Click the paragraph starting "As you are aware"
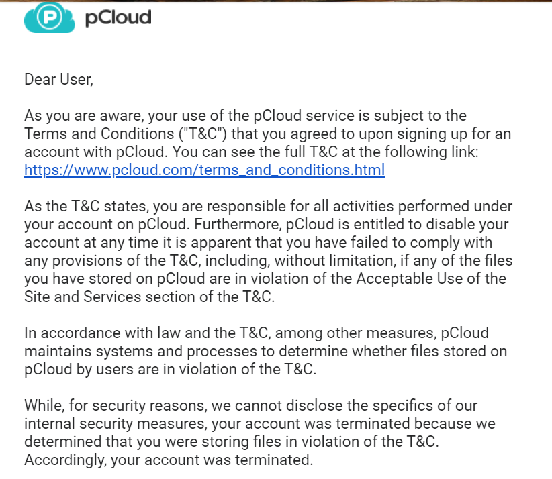 click(x=267, y=143)
